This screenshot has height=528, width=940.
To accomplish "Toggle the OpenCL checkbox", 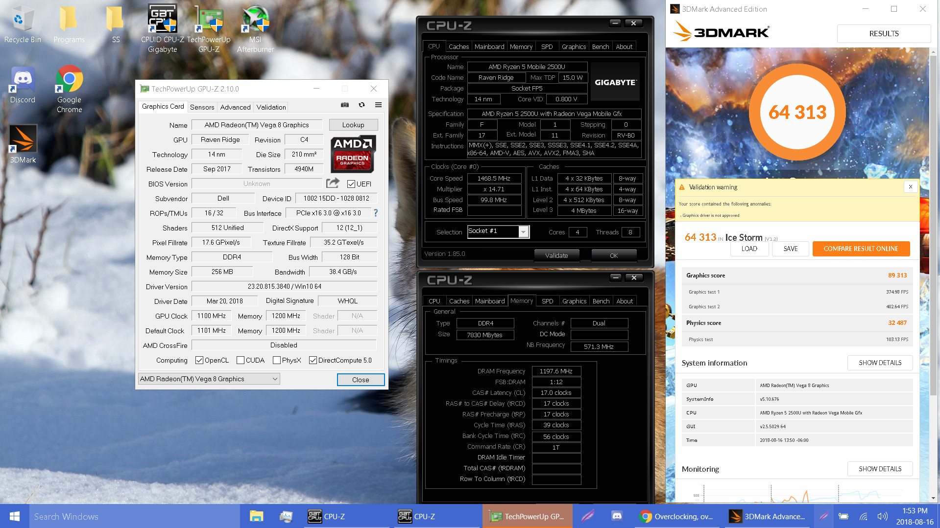I will (199, 360).
